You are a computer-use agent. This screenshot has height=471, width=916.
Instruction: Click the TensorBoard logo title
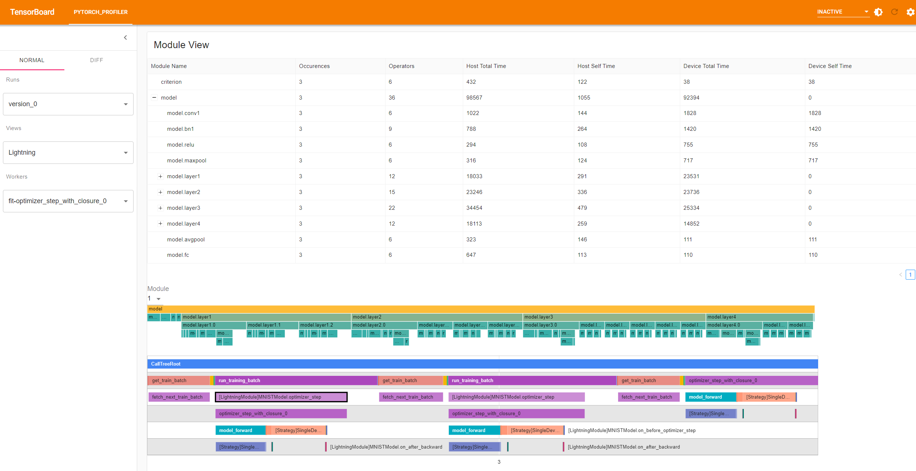[32, 12]
